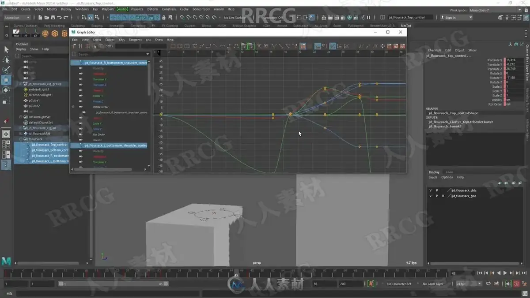Activate the Lasso select tool
Screen dimensions: 530x298
[6, 60]
